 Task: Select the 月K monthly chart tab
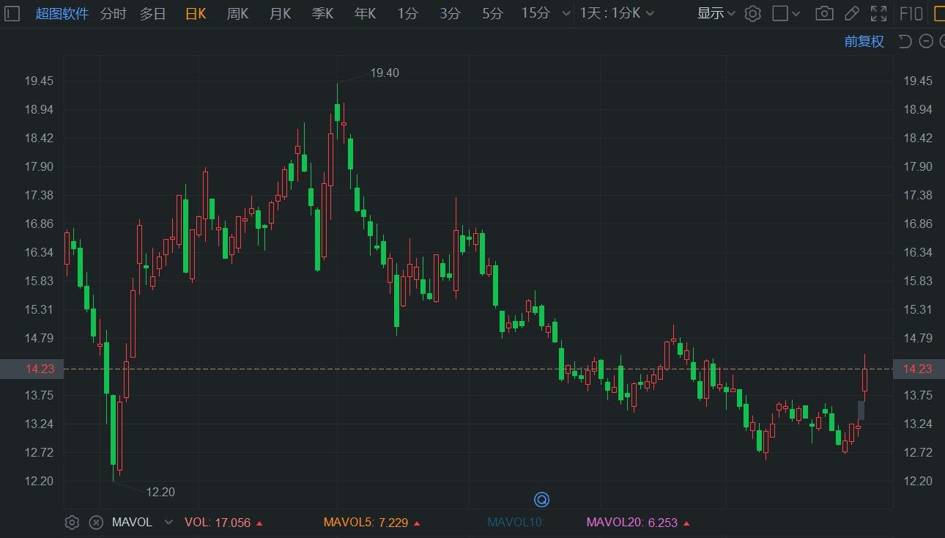tap(280, 13)
